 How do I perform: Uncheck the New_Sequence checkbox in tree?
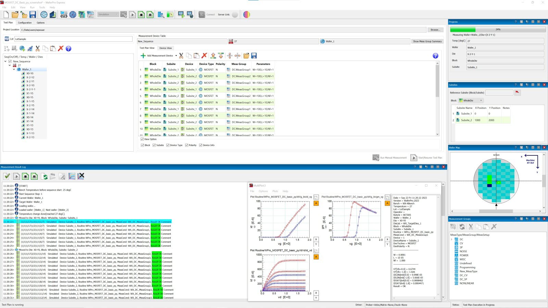coord(10,62)
